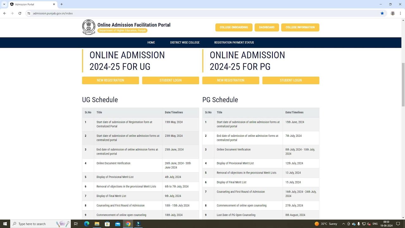Click UG row 'Commencement of online open counseling'
This screenshot has height=228, width=405.
coord(140,215)
